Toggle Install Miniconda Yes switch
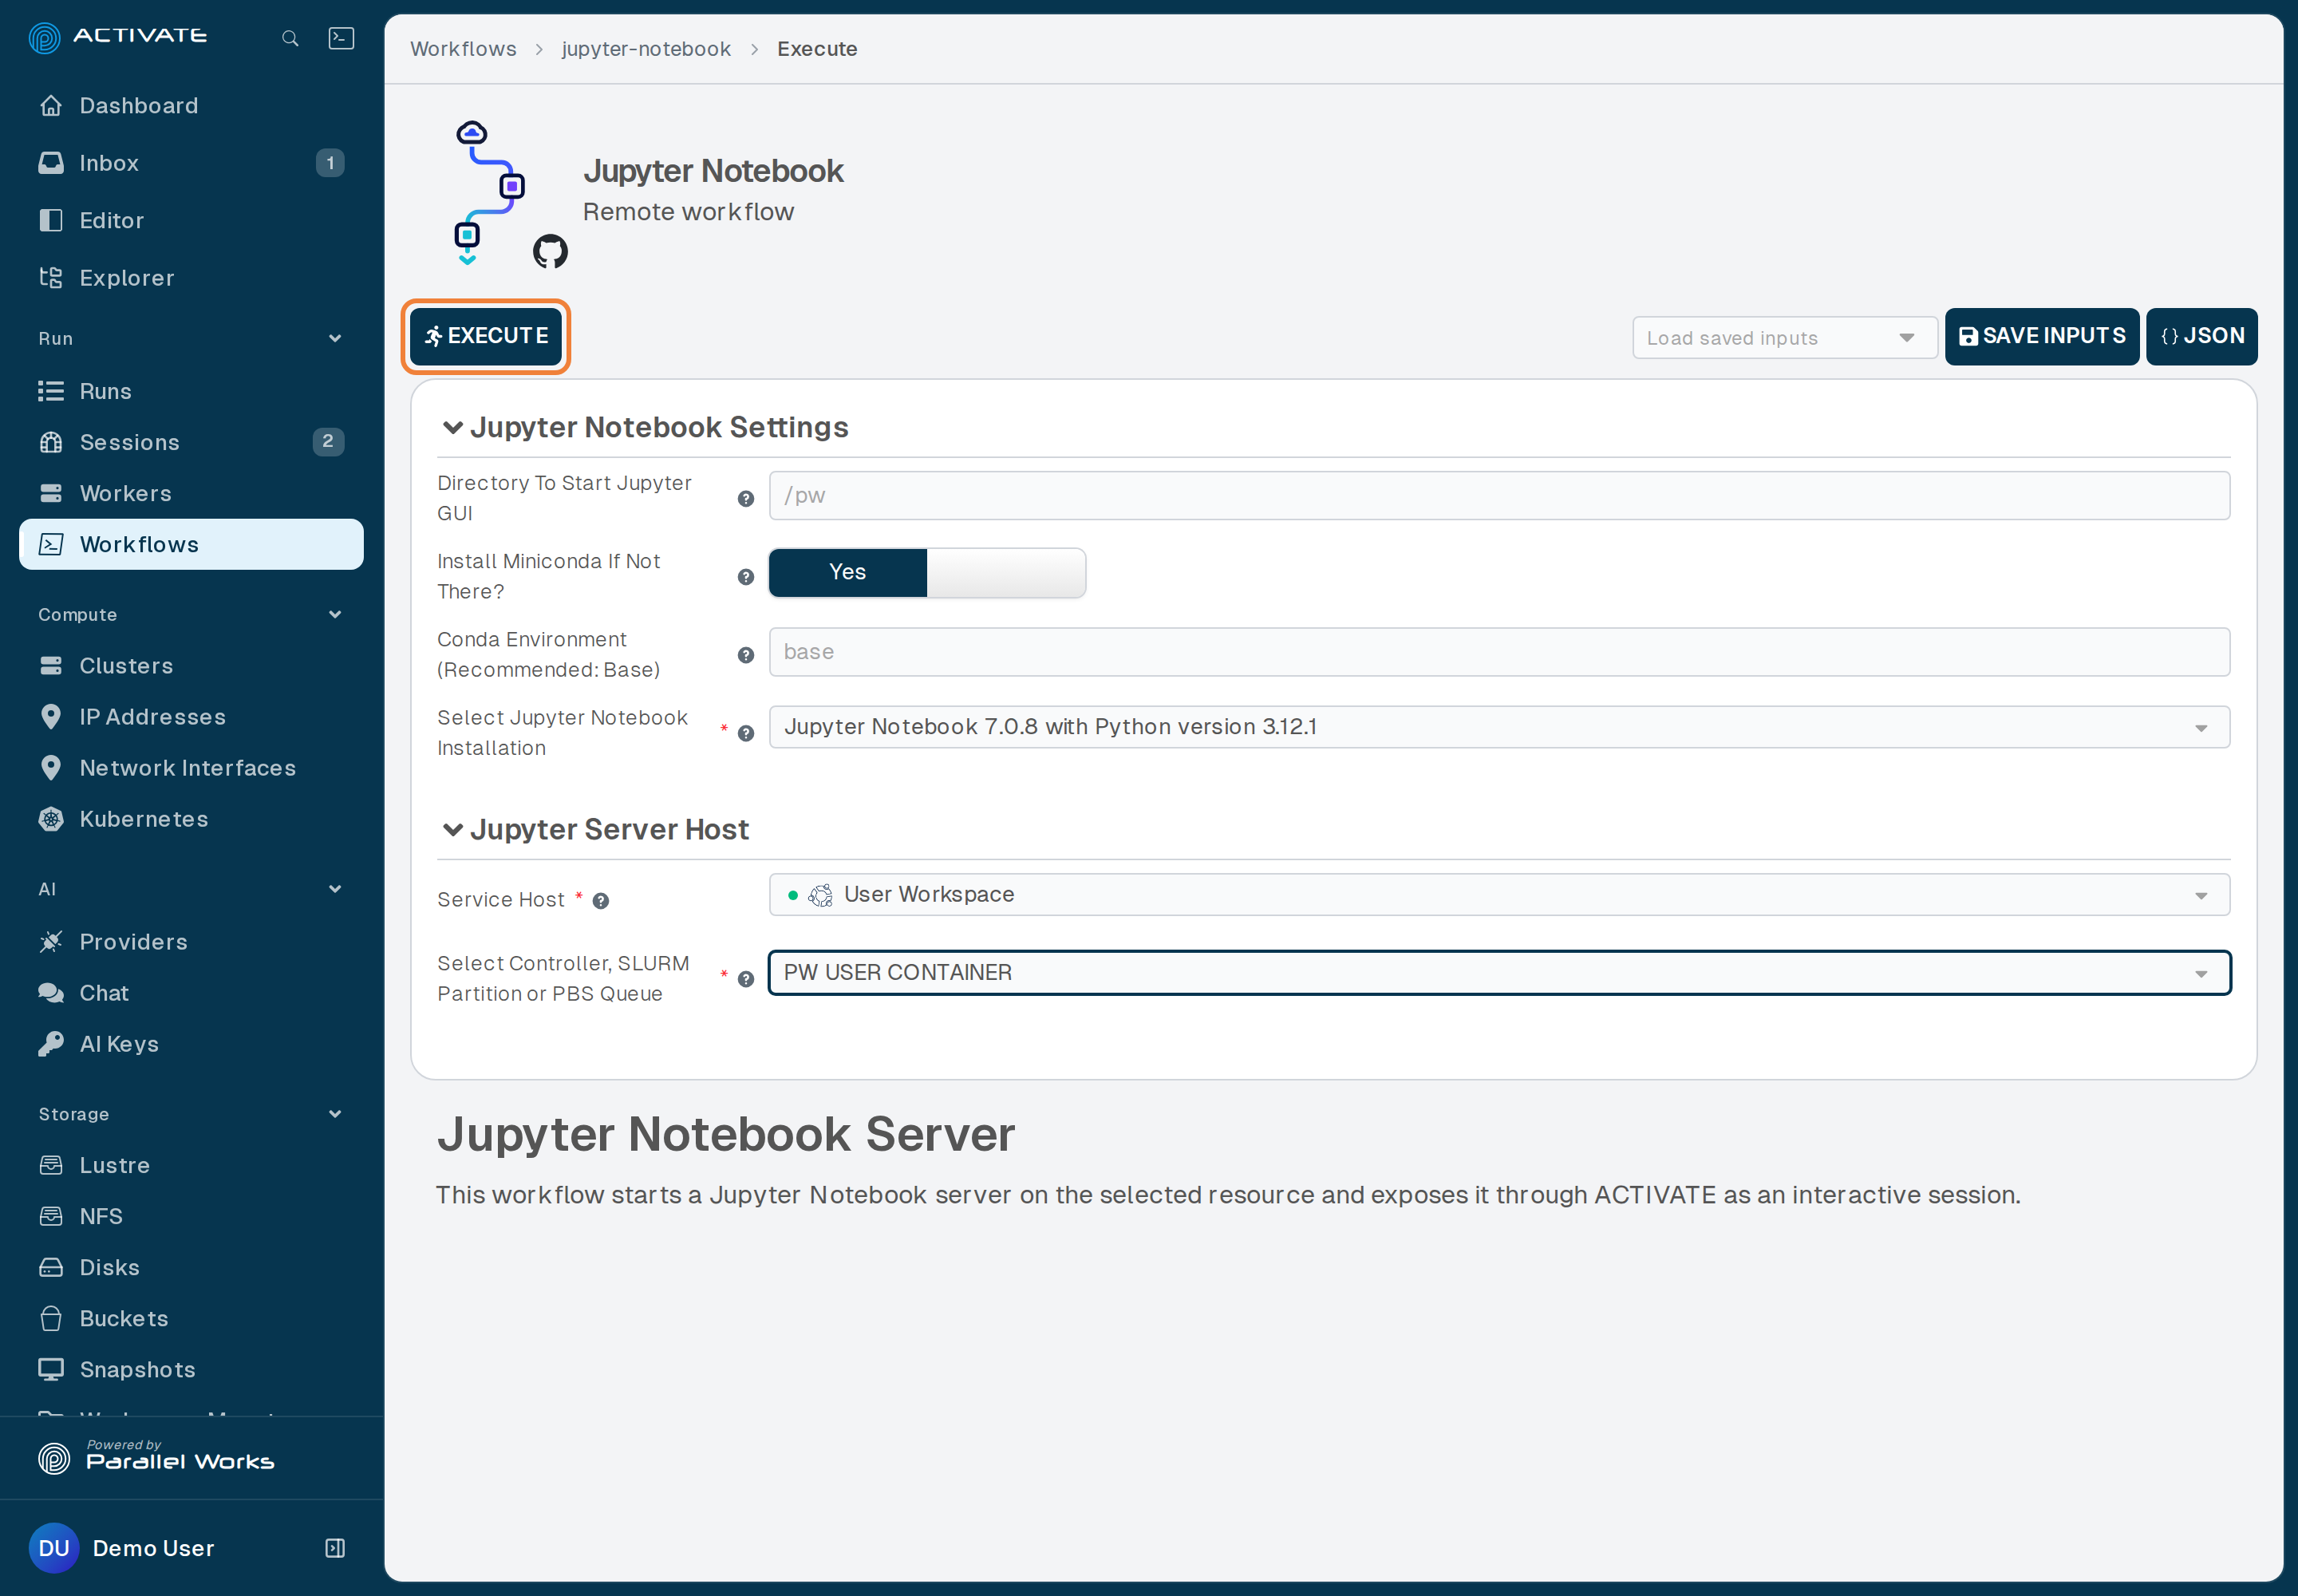 [x=926, y=572]
